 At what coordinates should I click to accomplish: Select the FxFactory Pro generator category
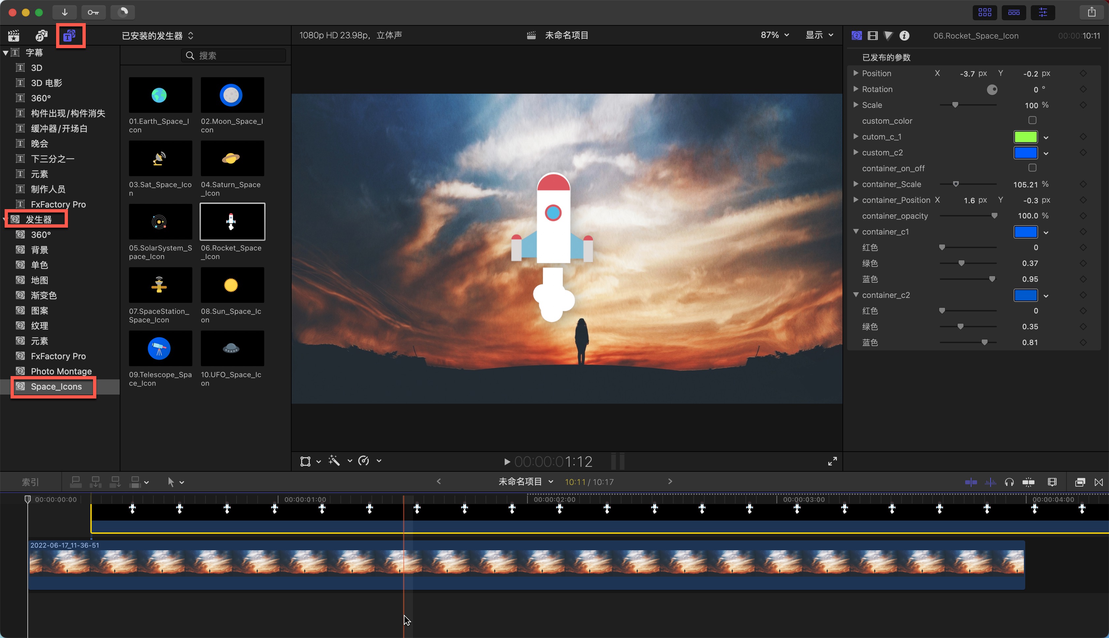coord(58,356)
